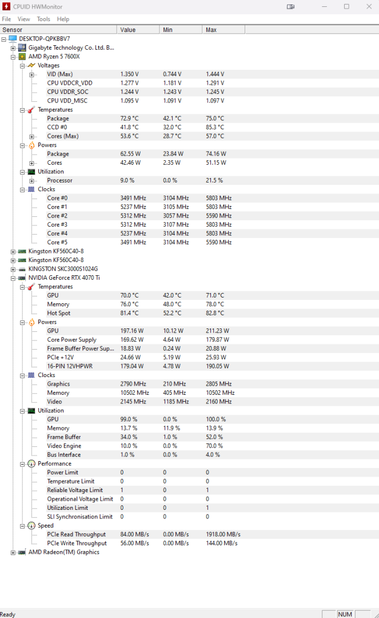379x618 pixels.
Task: Click the NVIDIA GeForce RTX 4070 Ti card icon
Action: tap(22, 278)
